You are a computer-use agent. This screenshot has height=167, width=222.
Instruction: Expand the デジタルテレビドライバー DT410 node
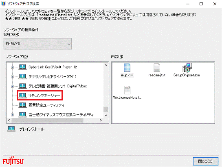point(12,77)
